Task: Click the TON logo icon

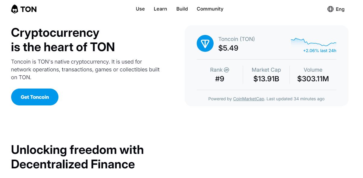Action: click(14, 9)
